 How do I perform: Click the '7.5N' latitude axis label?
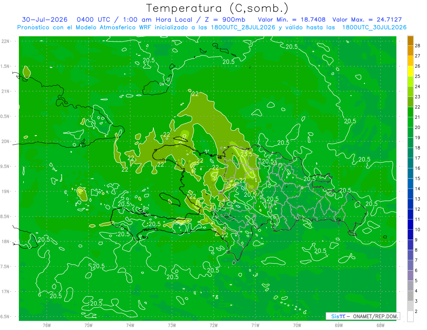pos(5,267)
